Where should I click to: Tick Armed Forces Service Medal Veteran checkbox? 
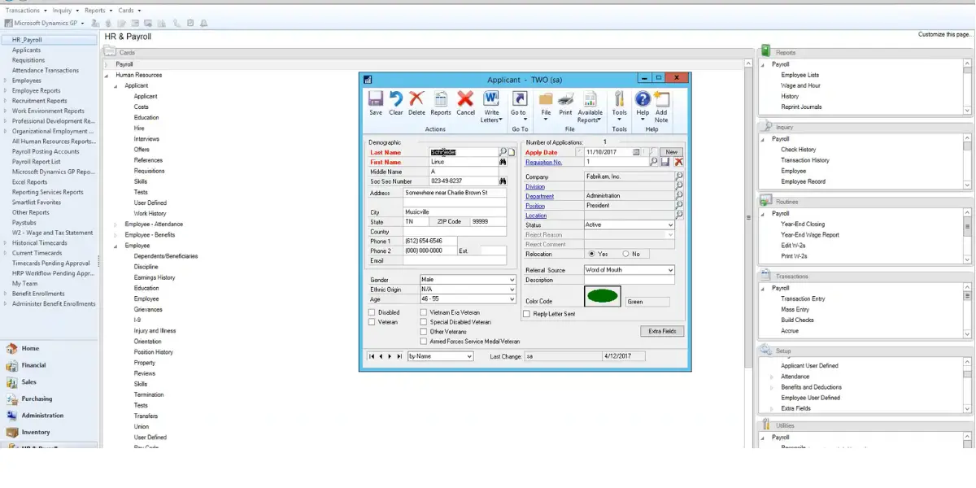423,342
